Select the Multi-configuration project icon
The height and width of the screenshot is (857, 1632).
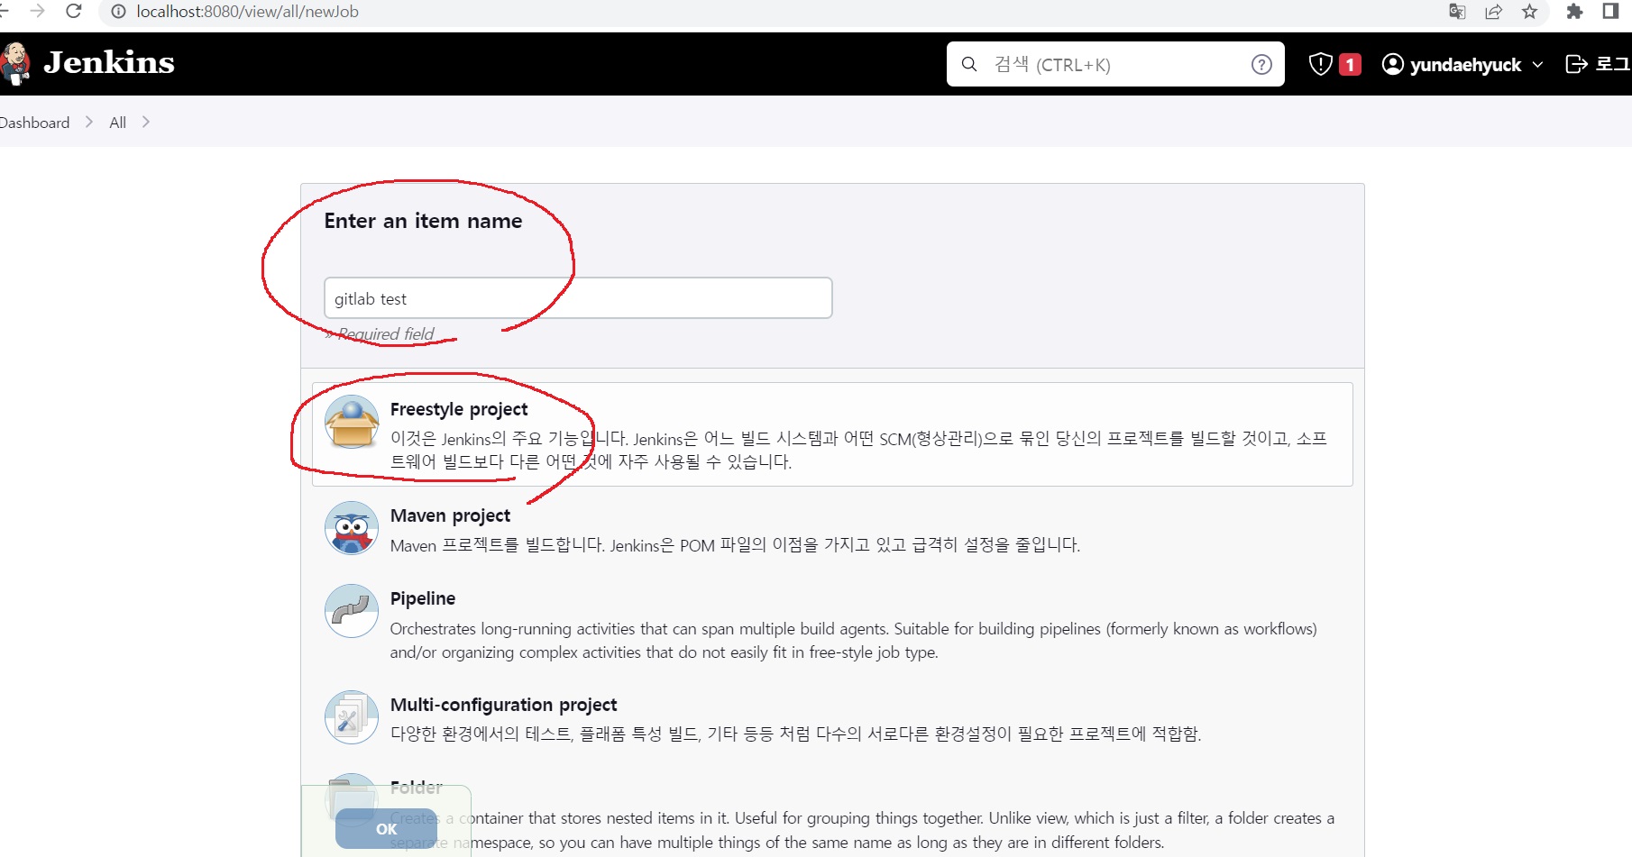pos(352,717)
